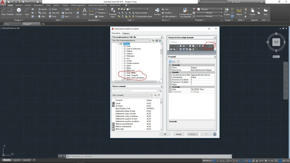Image resolution: width=290 pixels, height=163 pixels.
Task: Click the Inserisci block button
Action: pyautogui.click(x=157, y=12)
